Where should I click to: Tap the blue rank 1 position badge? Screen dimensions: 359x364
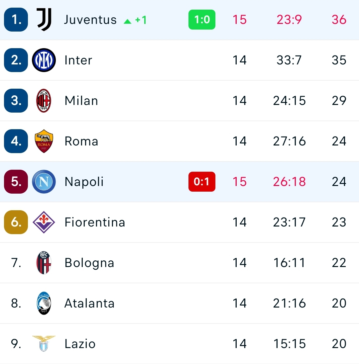[16, 20]
